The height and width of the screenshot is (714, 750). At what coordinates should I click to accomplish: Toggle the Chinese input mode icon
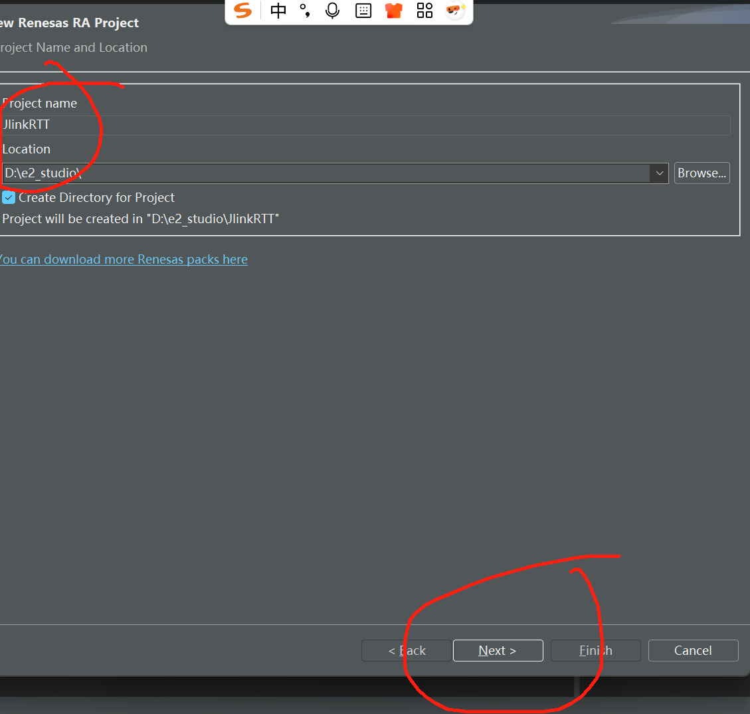278,10
